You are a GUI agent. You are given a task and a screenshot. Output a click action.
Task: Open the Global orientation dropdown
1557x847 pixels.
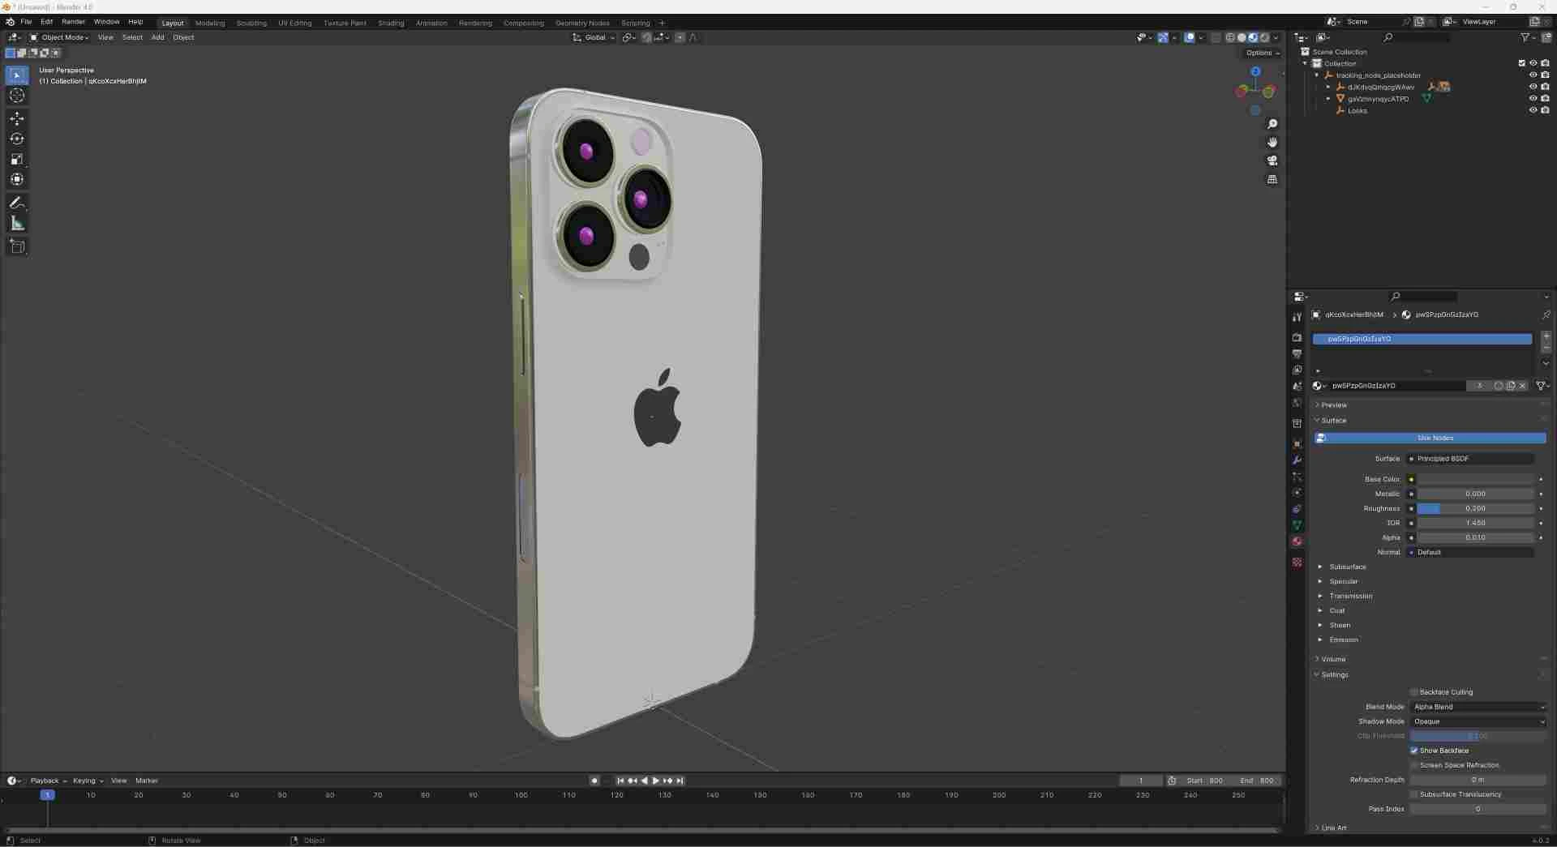(594, 37)
